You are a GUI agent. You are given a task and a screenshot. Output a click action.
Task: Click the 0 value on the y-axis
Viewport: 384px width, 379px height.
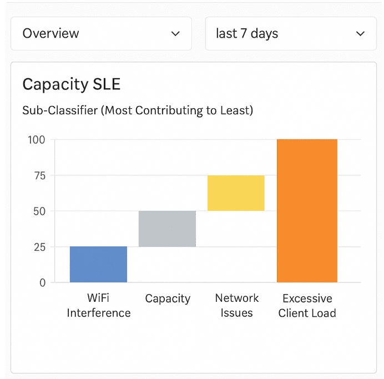point(42,282)
